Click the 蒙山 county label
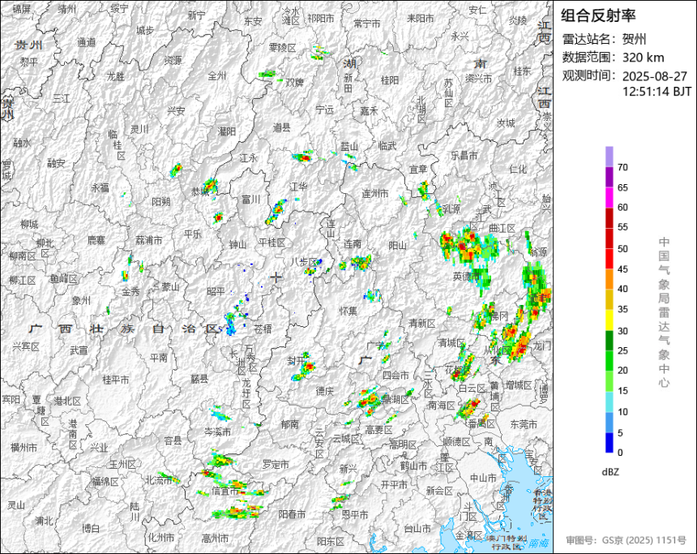 tap(170, 287)
